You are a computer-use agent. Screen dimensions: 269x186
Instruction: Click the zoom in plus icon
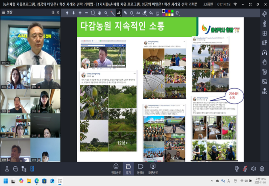click(x=80, y=13)
